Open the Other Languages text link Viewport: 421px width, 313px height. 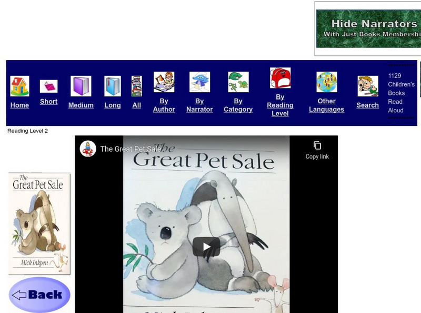coord(326,105)
